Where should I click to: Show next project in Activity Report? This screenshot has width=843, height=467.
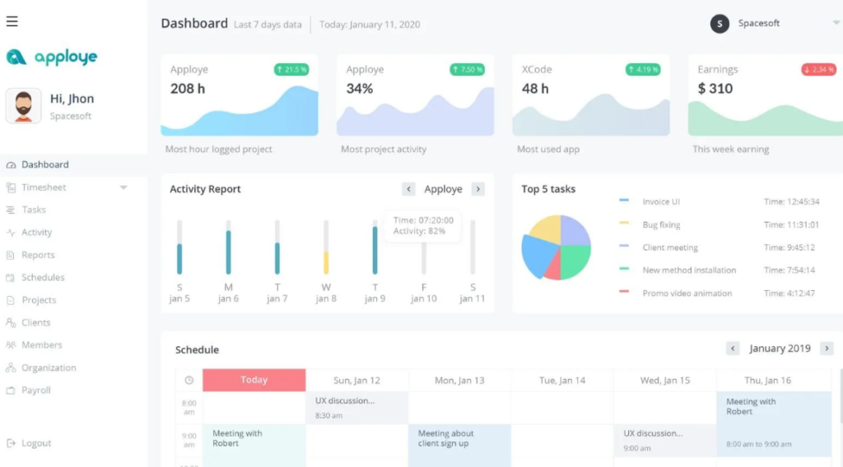478,189
